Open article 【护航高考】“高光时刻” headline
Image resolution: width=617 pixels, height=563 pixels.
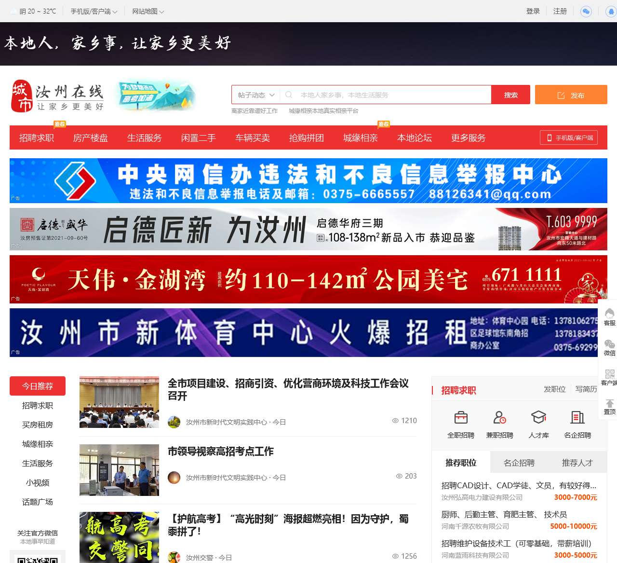288,525
